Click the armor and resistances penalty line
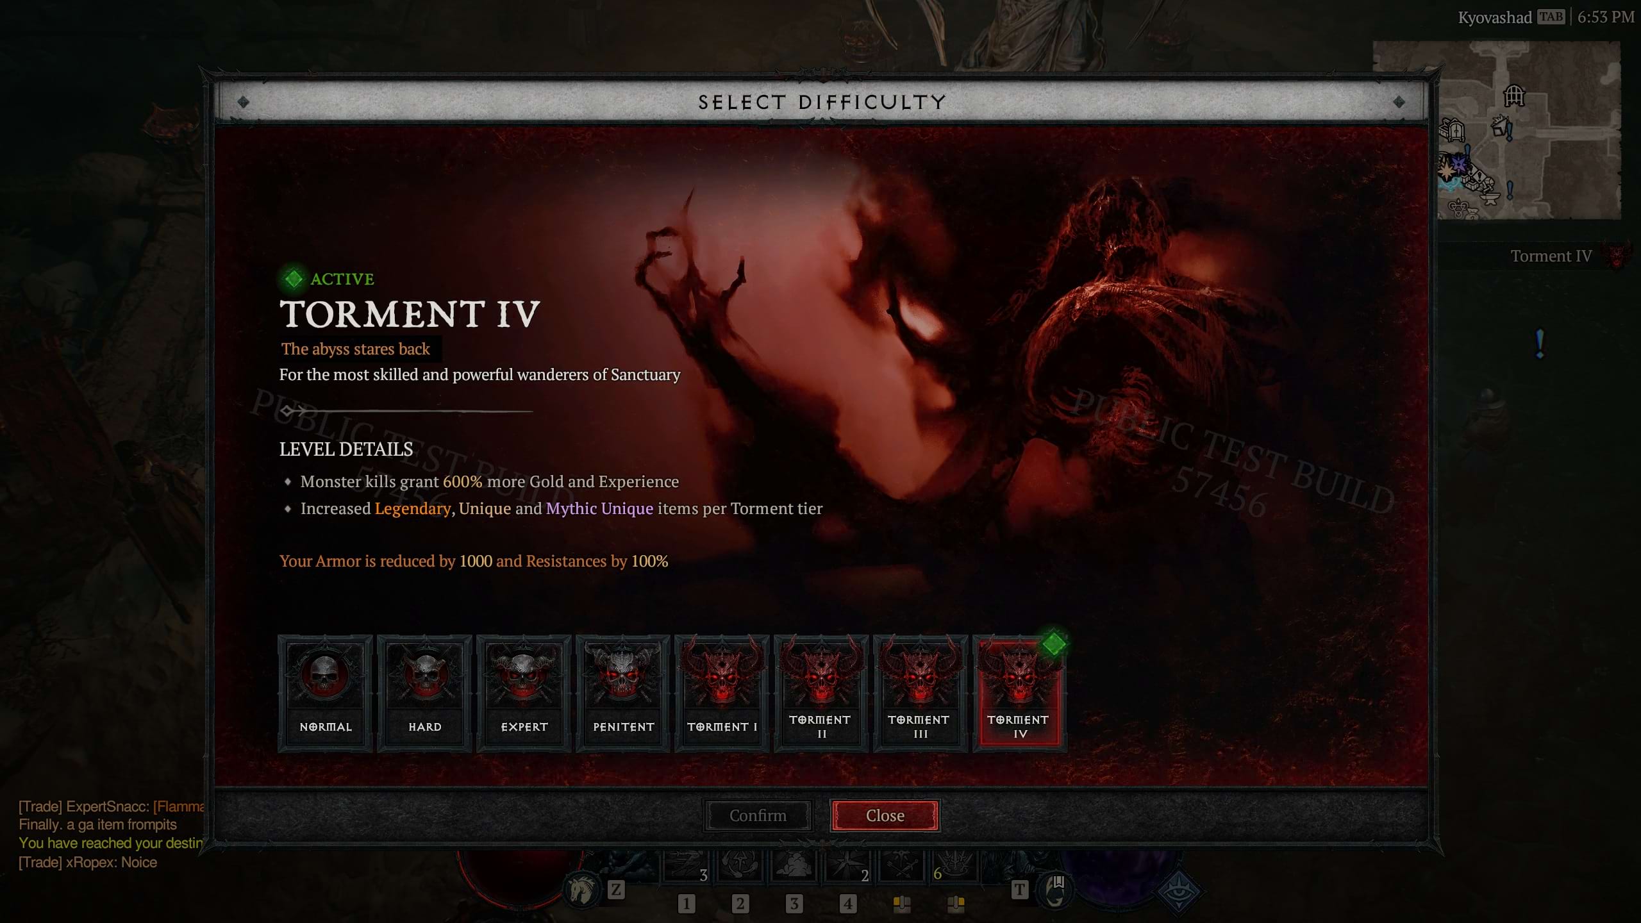 [474, 561]
